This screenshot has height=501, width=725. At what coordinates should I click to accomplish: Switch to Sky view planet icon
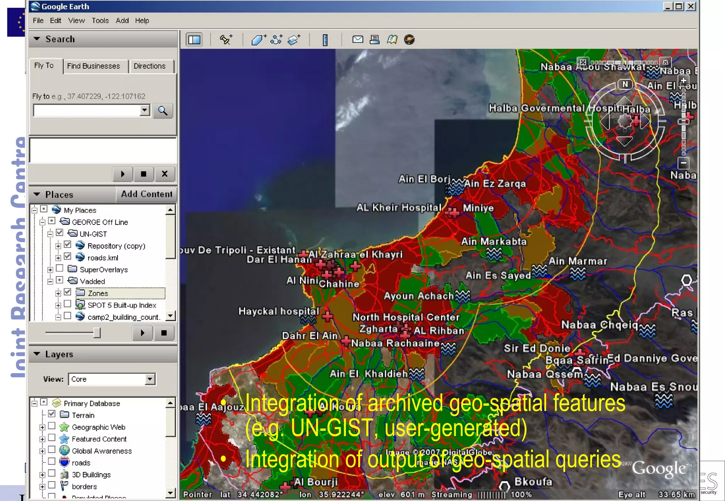(x=409, y=39)
